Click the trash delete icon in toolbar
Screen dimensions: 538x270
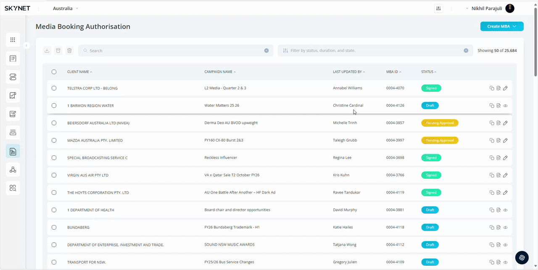[x=70, y=50]
